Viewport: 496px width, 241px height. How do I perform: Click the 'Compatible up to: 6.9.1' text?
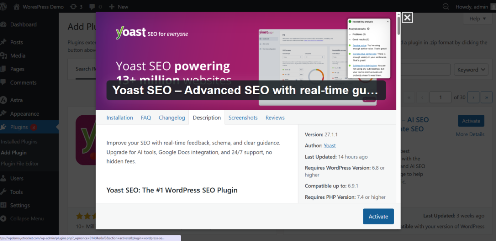click(x=332, y=186)
